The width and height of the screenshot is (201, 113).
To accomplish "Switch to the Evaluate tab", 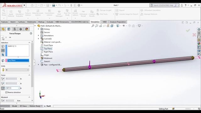I will pos(50,22).
